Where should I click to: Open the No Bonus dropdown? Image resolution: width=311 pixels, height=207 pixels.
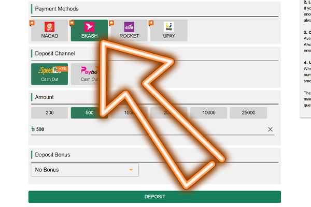coord(85,170)
